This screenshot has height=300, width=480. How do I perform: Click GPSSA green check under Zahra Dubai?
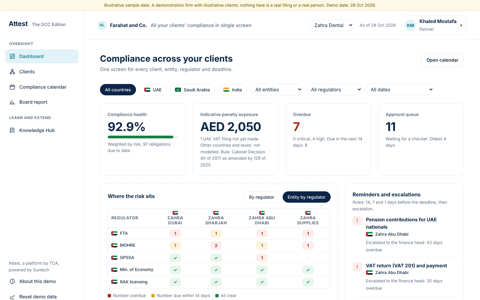pyautogui.click(x=175, y=258)
